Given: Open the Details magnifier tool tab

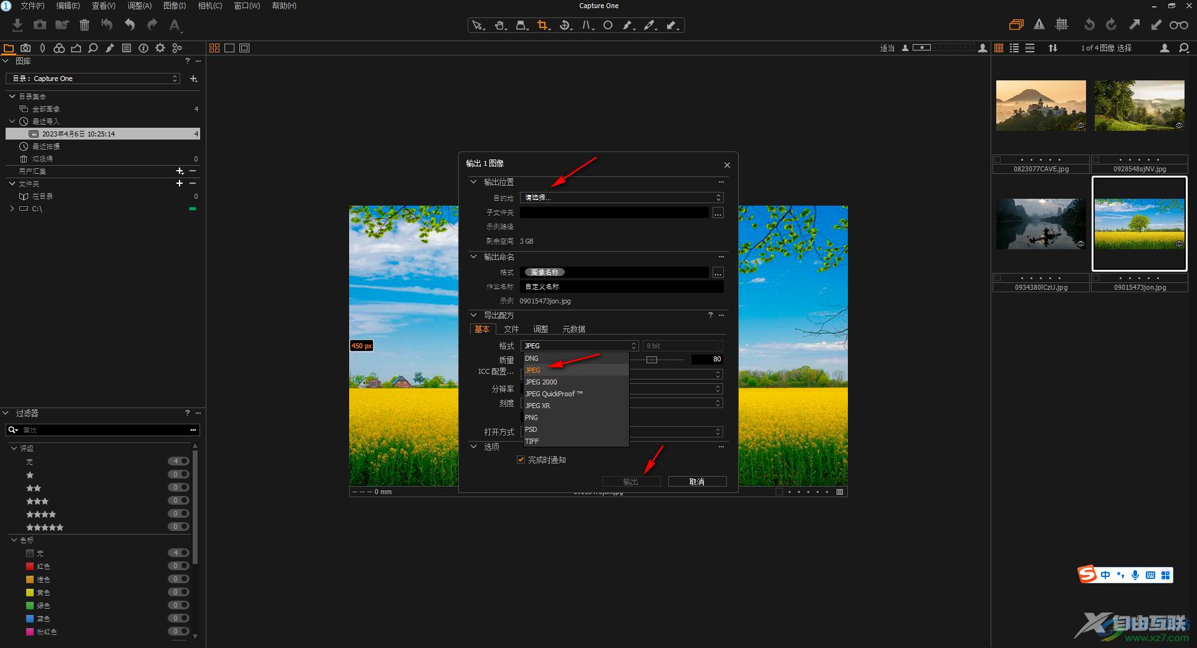Looking at the screenshot, I should pyautogui.click(x=93, y=48).
